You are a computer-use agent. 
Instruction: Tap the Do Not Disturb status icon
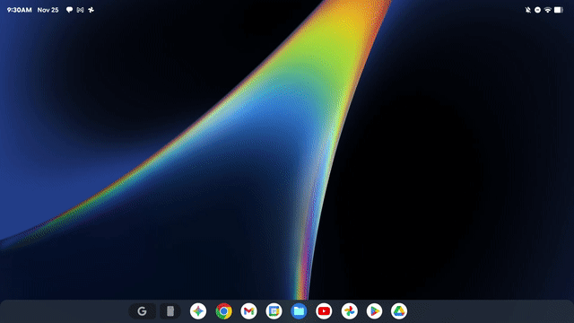(537, 10)
